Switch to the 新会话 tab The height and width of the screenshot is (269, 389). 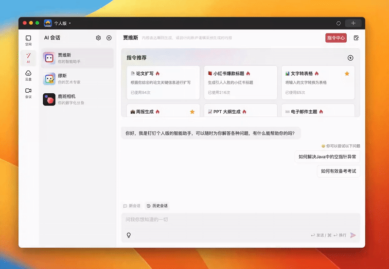coord(132,206)
